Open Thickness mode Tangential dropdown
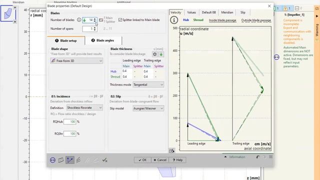 [148, 84]
